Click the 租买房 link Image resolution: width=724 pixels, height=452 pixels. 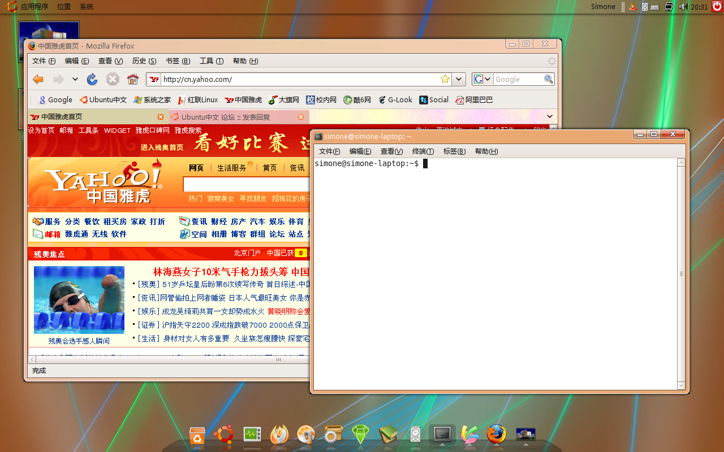coord(115,221)
